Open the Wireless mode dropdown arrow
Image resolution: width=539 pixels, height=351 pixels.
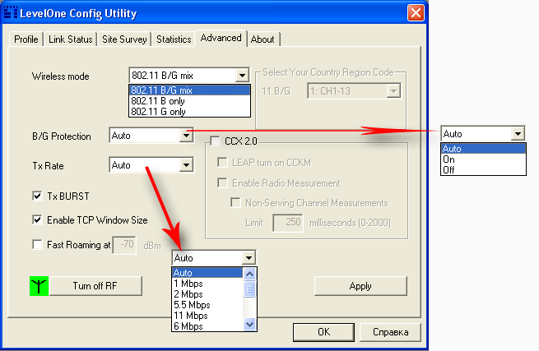[x=242, y=76]
